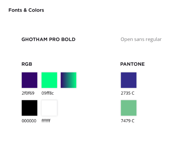Image resolution: width=192 pixels, height=145 pixels.
Task: Select the Pantone 2735 C blue swatch
Action: 129,80
